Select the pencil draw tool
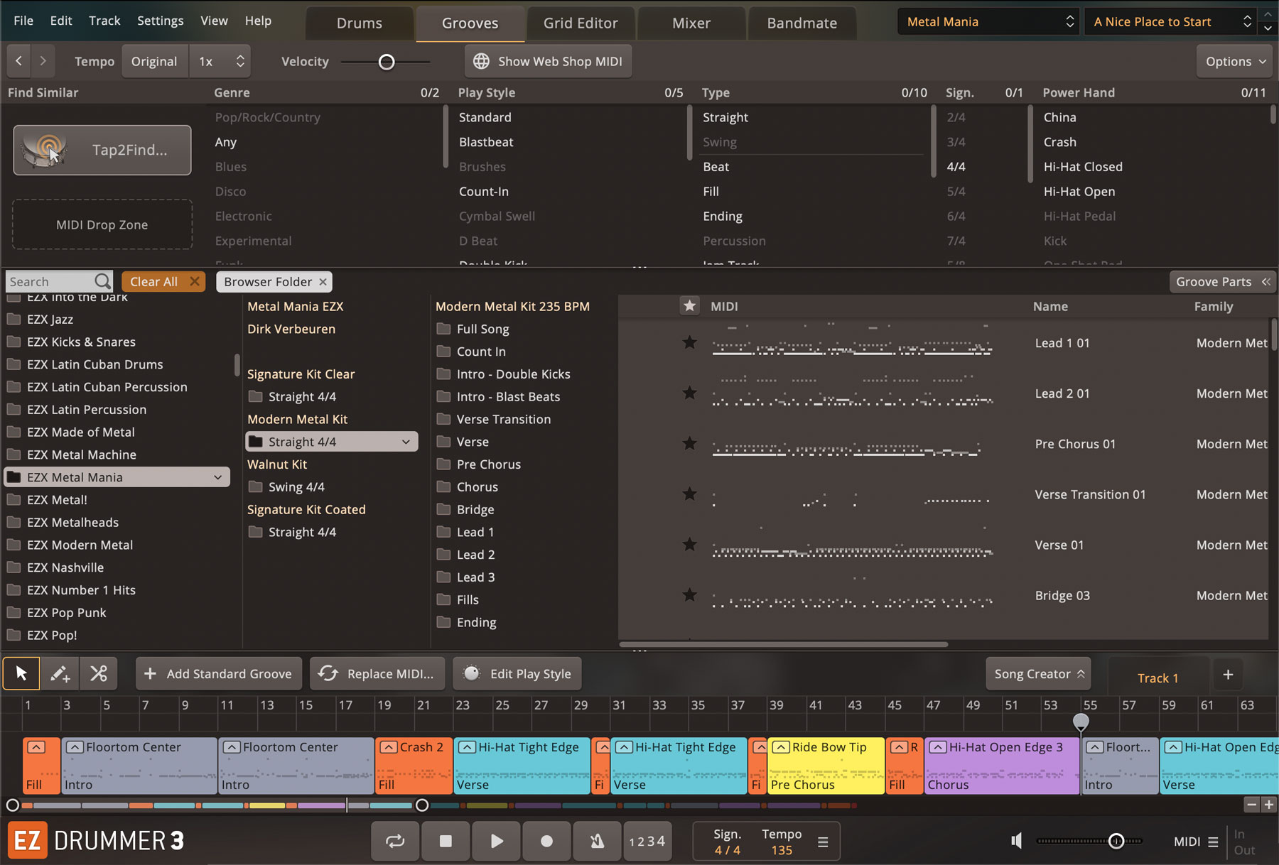Viewport: 1279px width, 865px height. pos(60,673)
